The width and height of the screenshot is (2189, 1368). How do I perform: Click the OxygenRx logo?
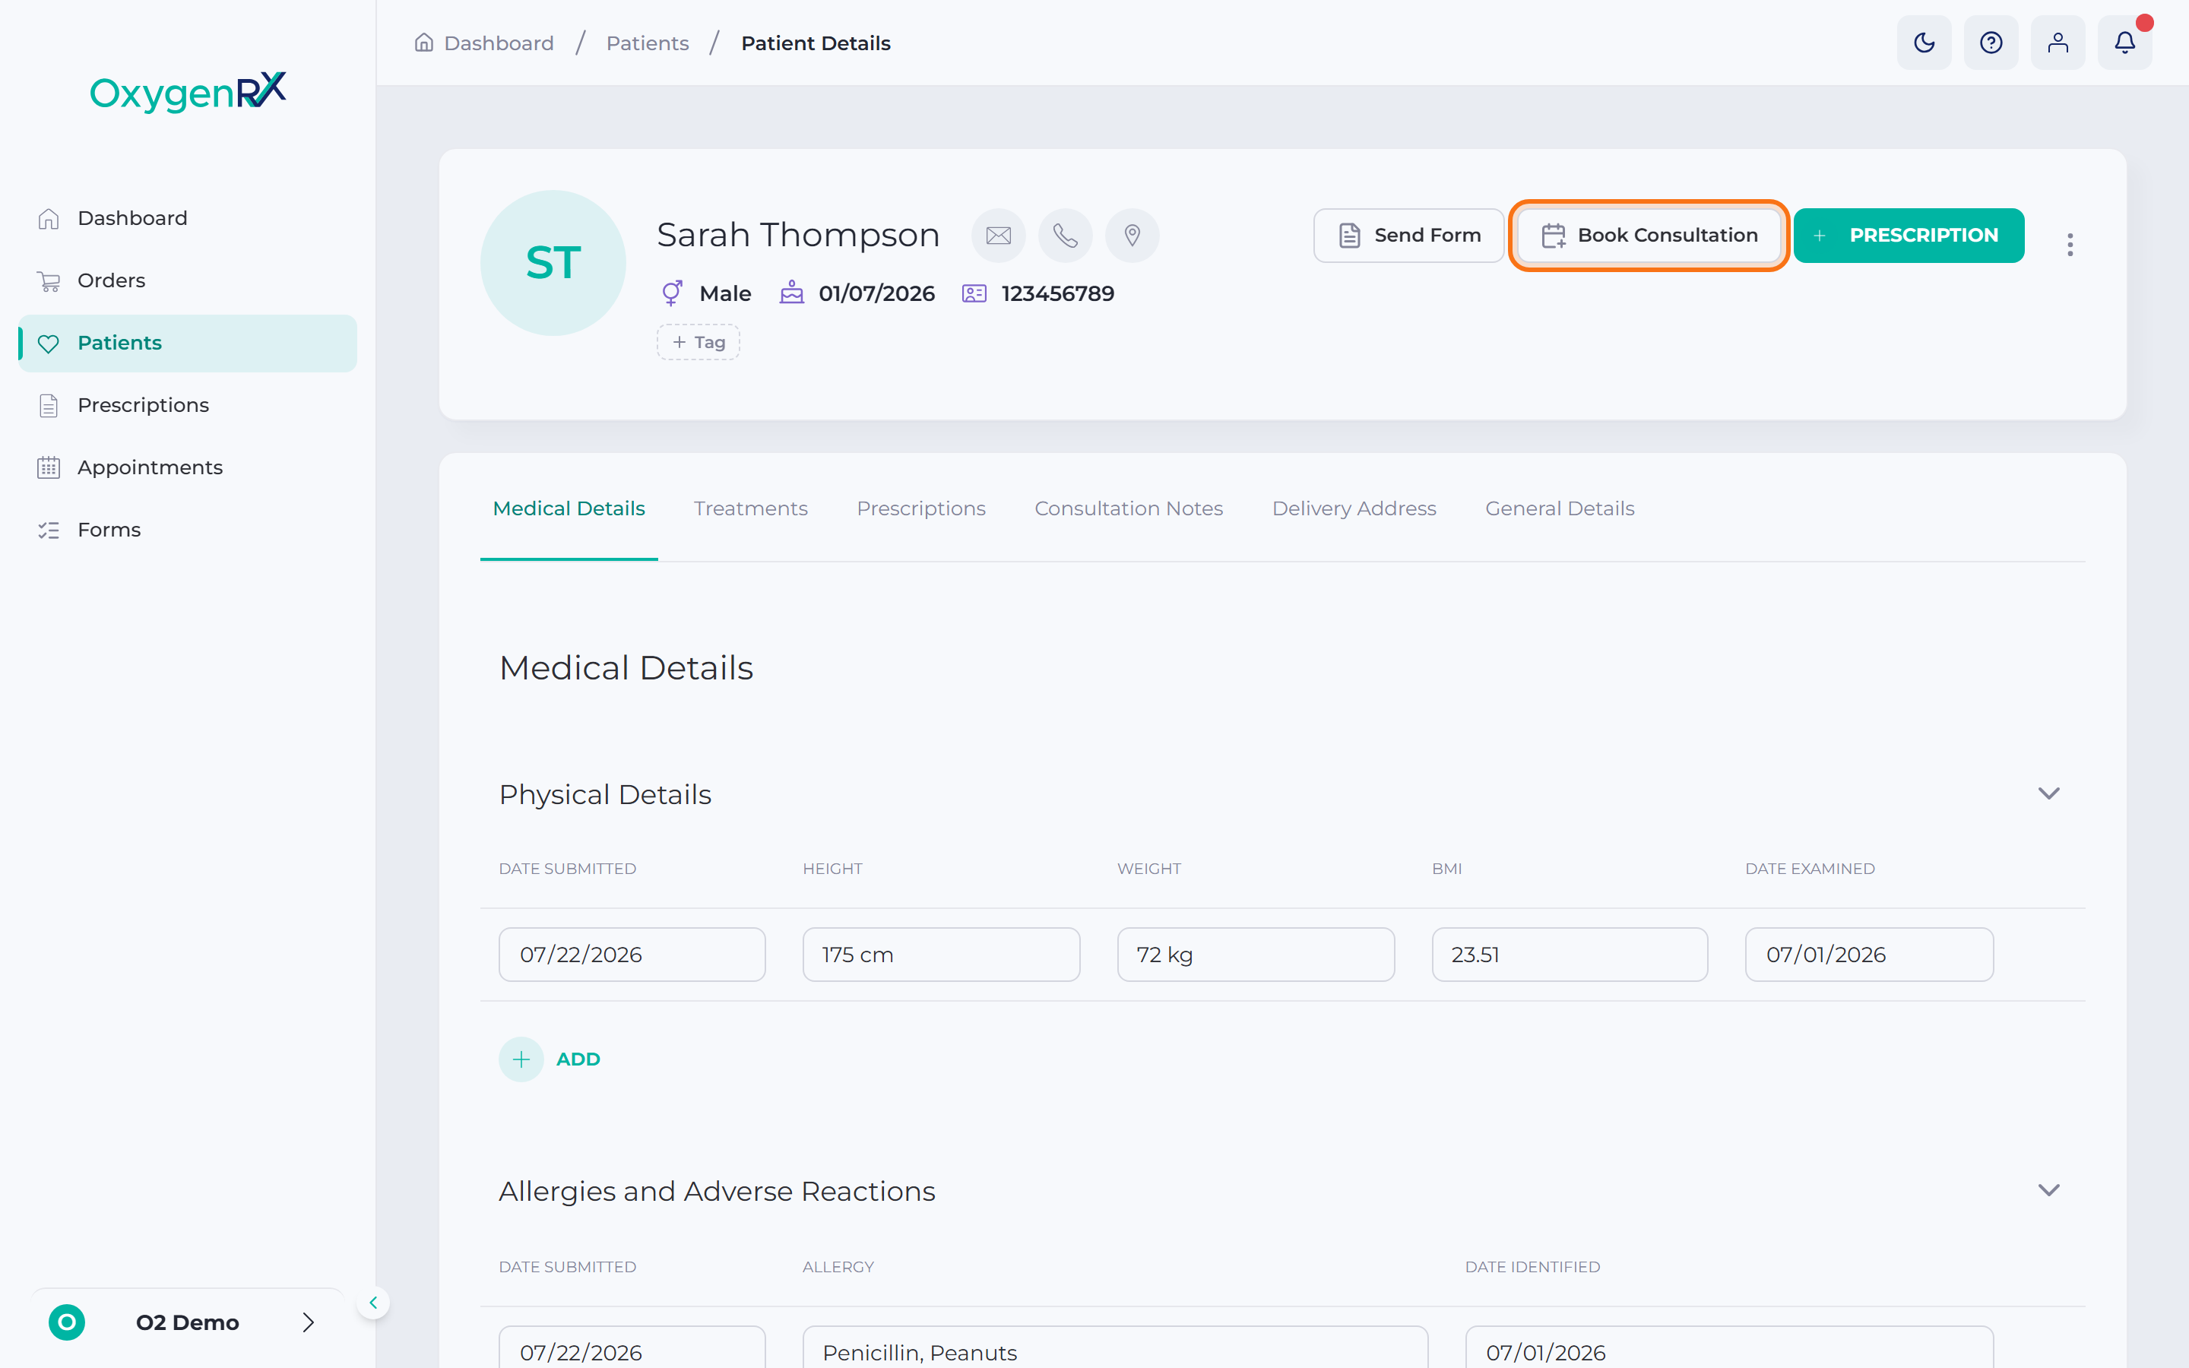click(188, 91)
